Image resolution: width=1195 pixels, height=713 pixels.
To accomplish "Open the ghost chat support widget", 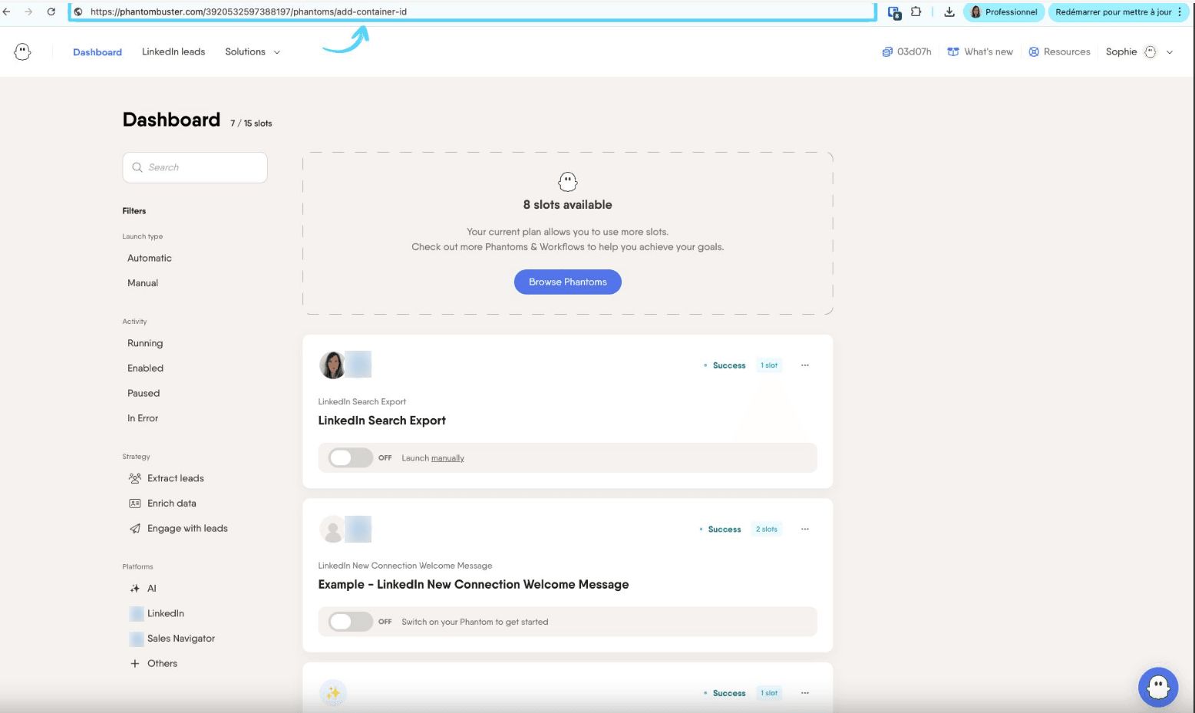I will tap(1157, 687).
